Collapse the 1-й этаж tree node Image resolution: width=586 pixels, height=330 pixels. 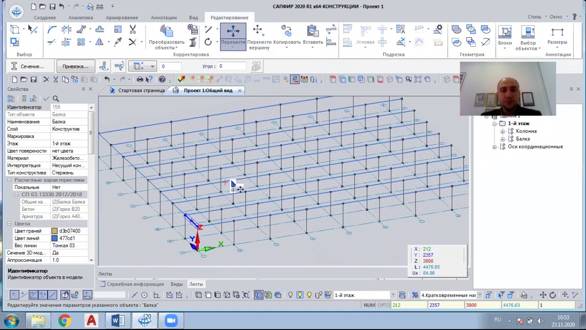pyautogui.click(x=495, y=124)
